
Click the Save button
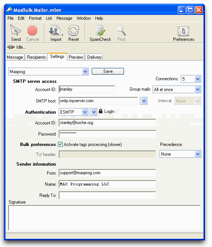(108, 71)
